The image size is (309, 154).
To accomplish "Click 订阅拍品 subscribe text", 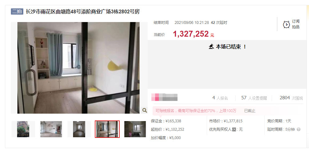I will (x=296, y=24).
